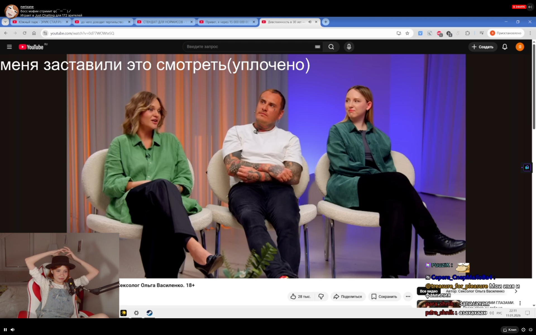
Task: Pause the stream playback
Action: click(5, 330)
